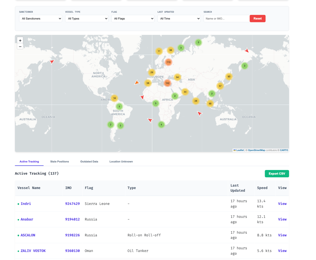Select the green cluster marker labeled 4
The image size is (316, 260).
161,124
